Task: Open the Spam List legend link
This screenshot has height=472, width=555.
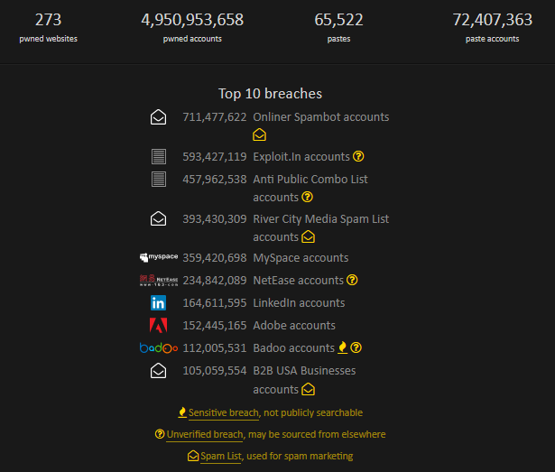Action: [220, 457]
